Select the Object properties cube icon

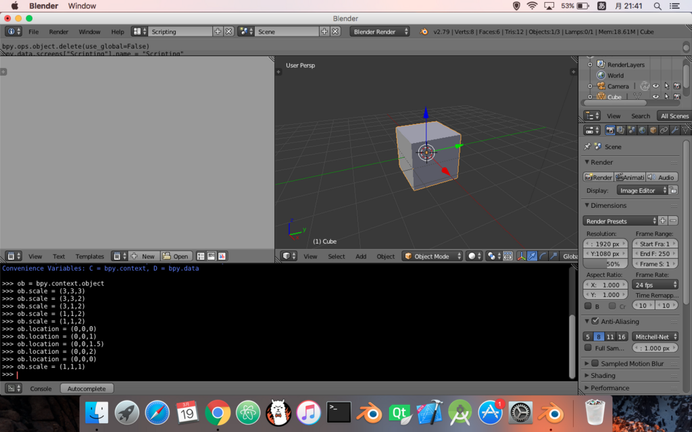coord(653,130)
